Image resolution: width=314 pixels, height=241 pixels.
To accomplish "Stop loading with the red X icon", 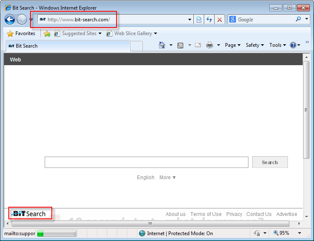I will [220, 20].
